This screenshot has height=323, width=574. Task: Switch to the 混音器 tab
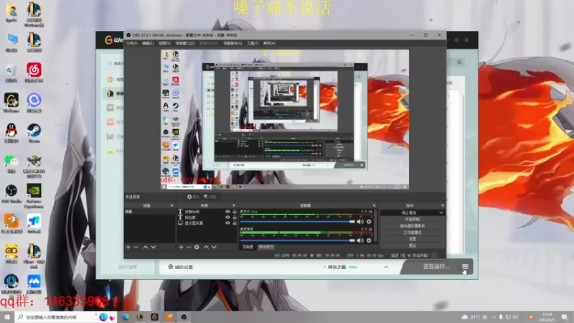[x=248, y=247]
